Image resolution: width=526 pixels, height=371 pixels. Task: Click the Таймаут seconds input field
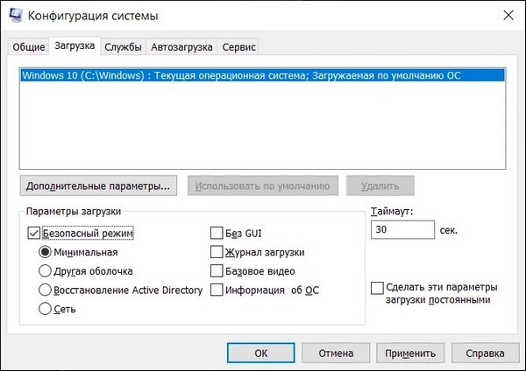[402, 229]
